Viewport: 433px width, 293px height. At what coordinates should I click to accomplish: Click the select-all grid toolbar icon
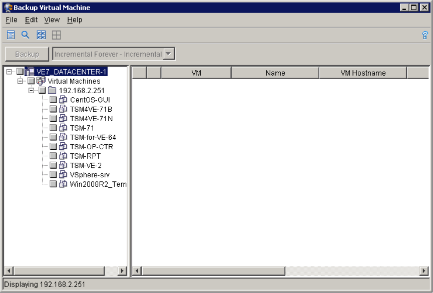[41, 35]
